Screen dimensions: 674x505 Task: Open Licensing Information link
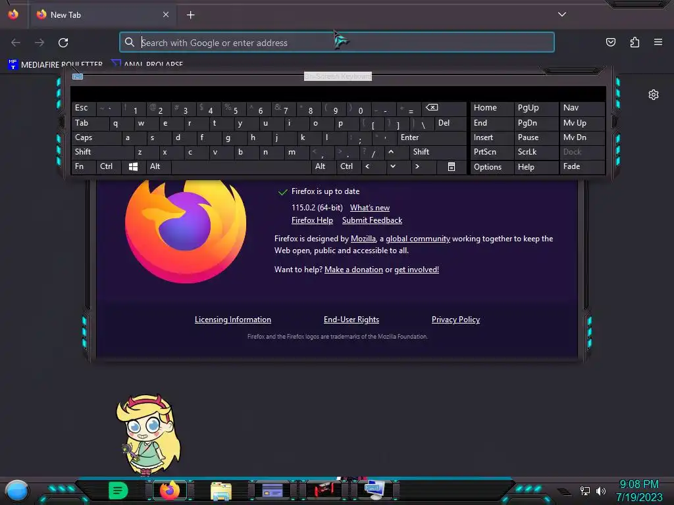click(x=233, y=320)
